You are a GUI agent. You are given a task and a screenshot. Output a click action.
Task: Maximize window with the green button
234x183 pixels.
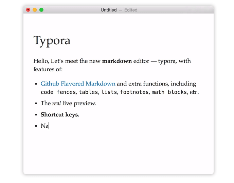(x=41, y=10)
